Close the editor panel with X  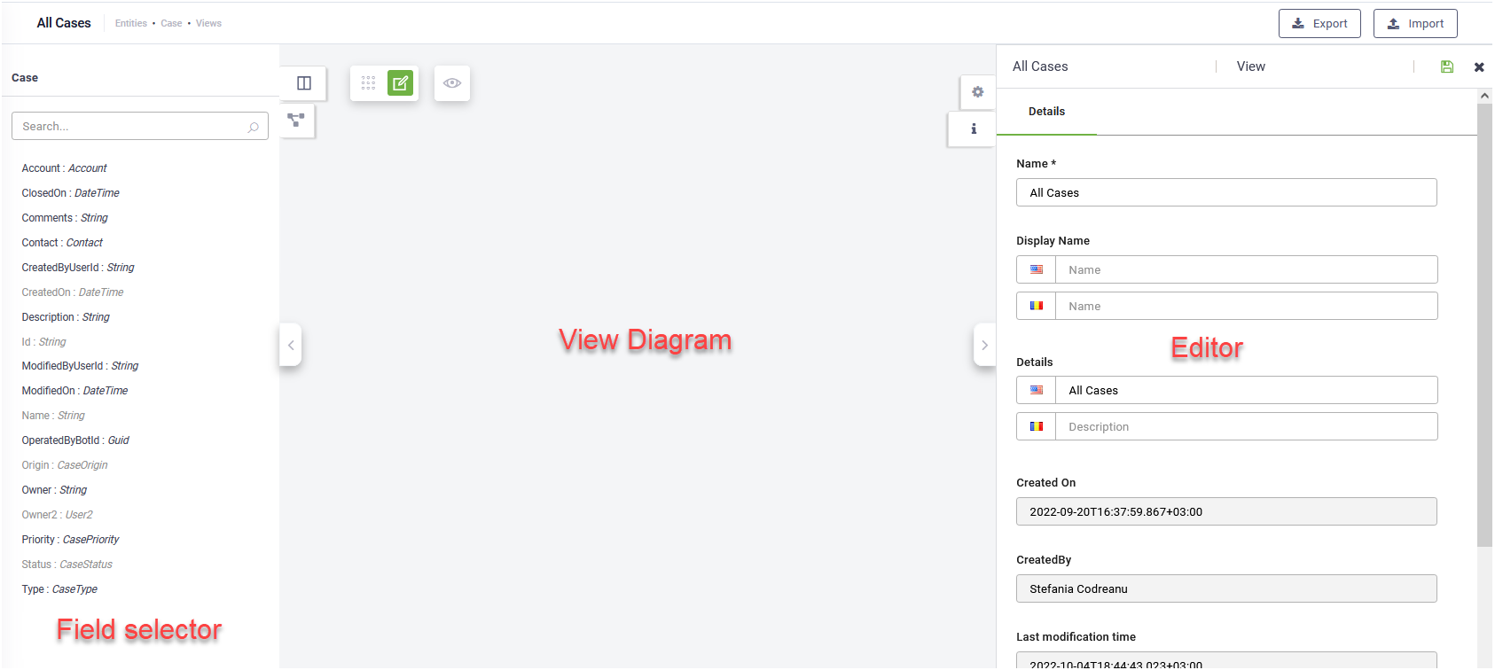click(x=1479, y=67)
